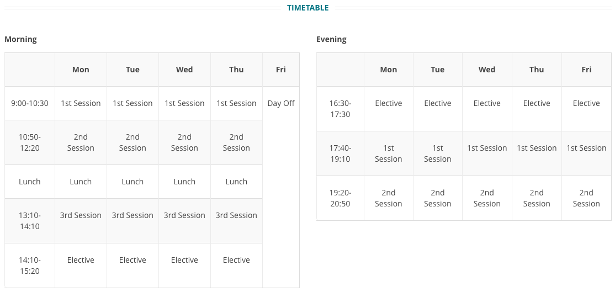Click Tuesday's Lunch cell

pos(132,182)
